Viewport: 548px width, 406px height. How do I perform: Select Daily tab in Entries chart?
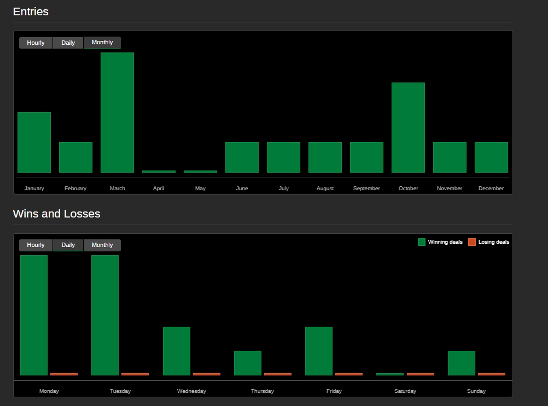(x=68, y=43)
